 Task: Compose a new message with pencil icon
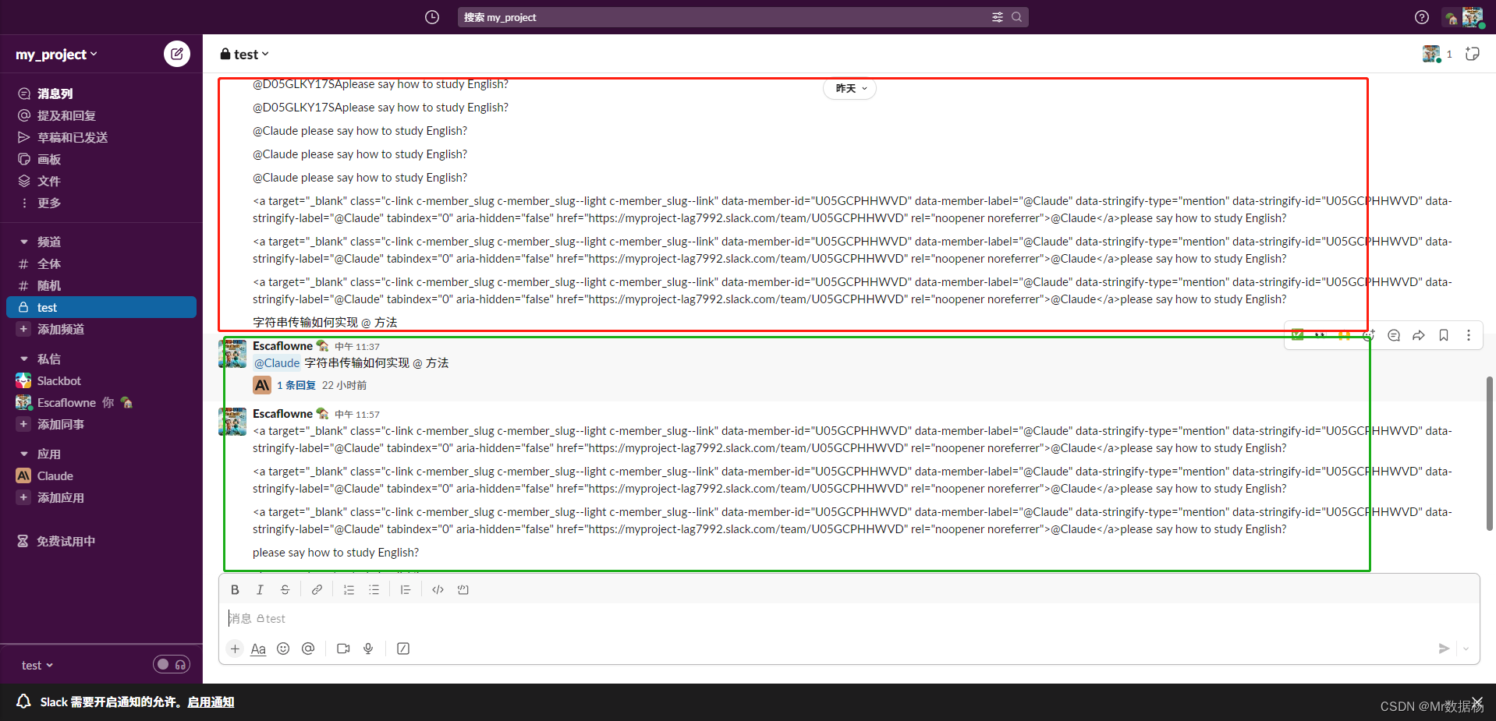tap(177, 54)
